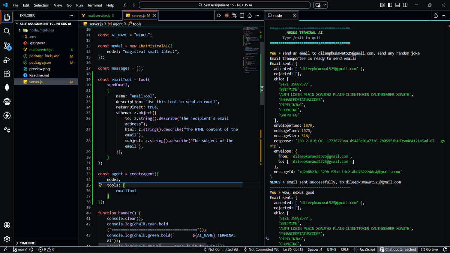450x253 pixels.
Task: Open the Edit menu
Action: click(26, 5)
